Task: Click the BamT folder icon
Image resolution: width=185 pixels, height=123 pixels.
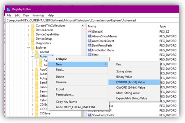Action: [x=37, y=83]
